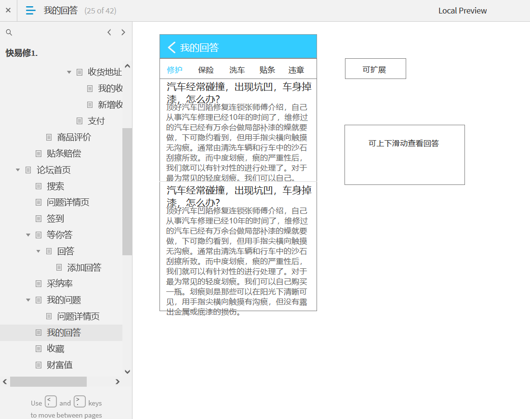Click page icon beside 搜索
530x419 pixels.
click(x=39, y=186)
